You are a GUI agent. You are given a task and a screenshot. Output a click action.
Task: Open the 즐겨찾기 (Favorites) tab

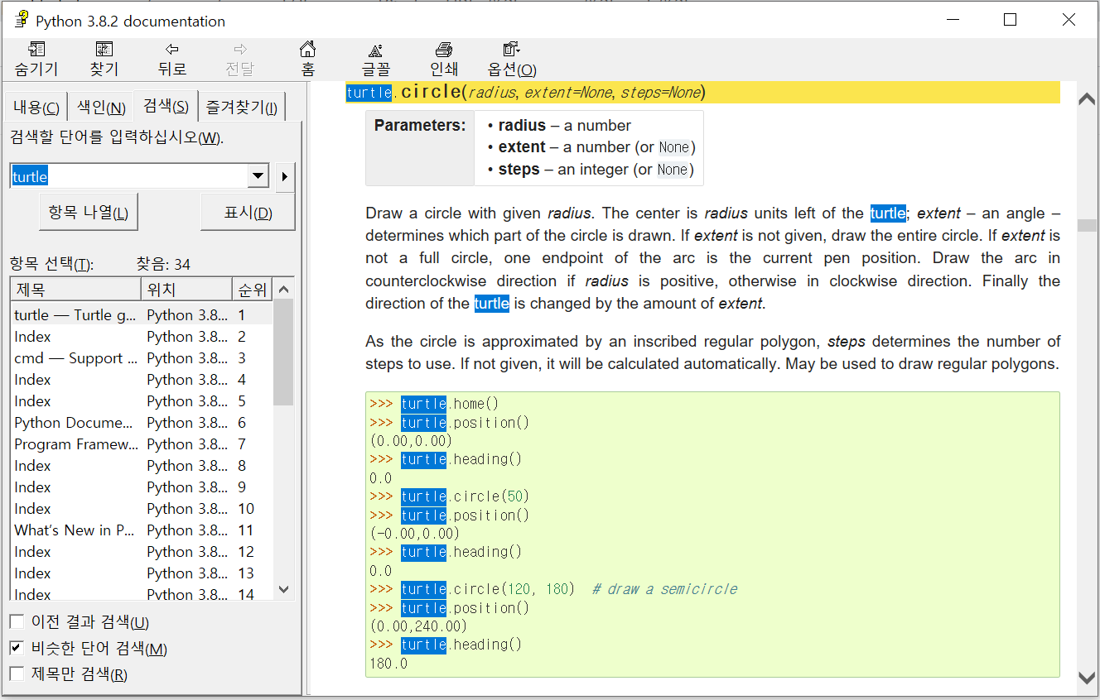[243, 107]
